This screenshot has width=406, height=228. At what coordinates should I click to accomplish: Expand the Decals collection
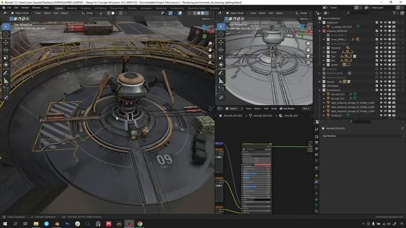320,82
